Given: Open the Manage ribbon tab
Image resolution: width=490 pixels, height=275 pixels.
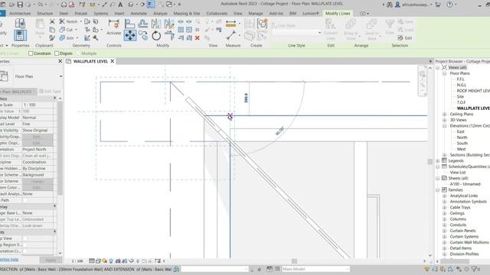Looking at the screenshot, I should tap(255, 14).
